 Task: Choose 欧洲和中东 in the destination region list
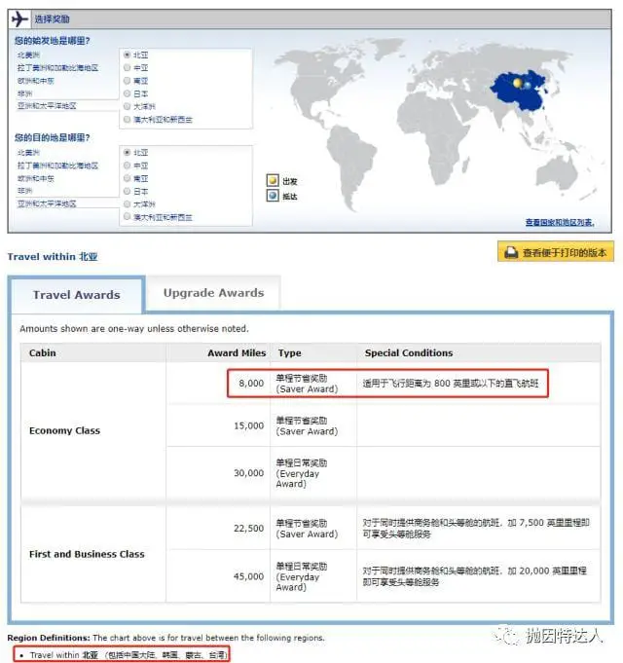[x=36, y=178]
